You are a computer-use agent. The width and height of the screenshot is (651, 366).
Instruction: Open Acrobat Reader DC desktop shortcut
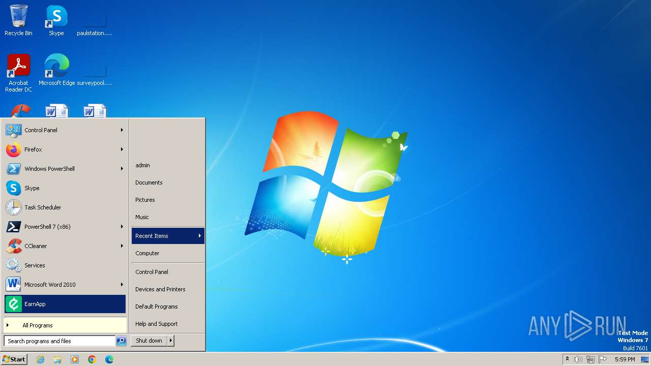coord(18,73)
